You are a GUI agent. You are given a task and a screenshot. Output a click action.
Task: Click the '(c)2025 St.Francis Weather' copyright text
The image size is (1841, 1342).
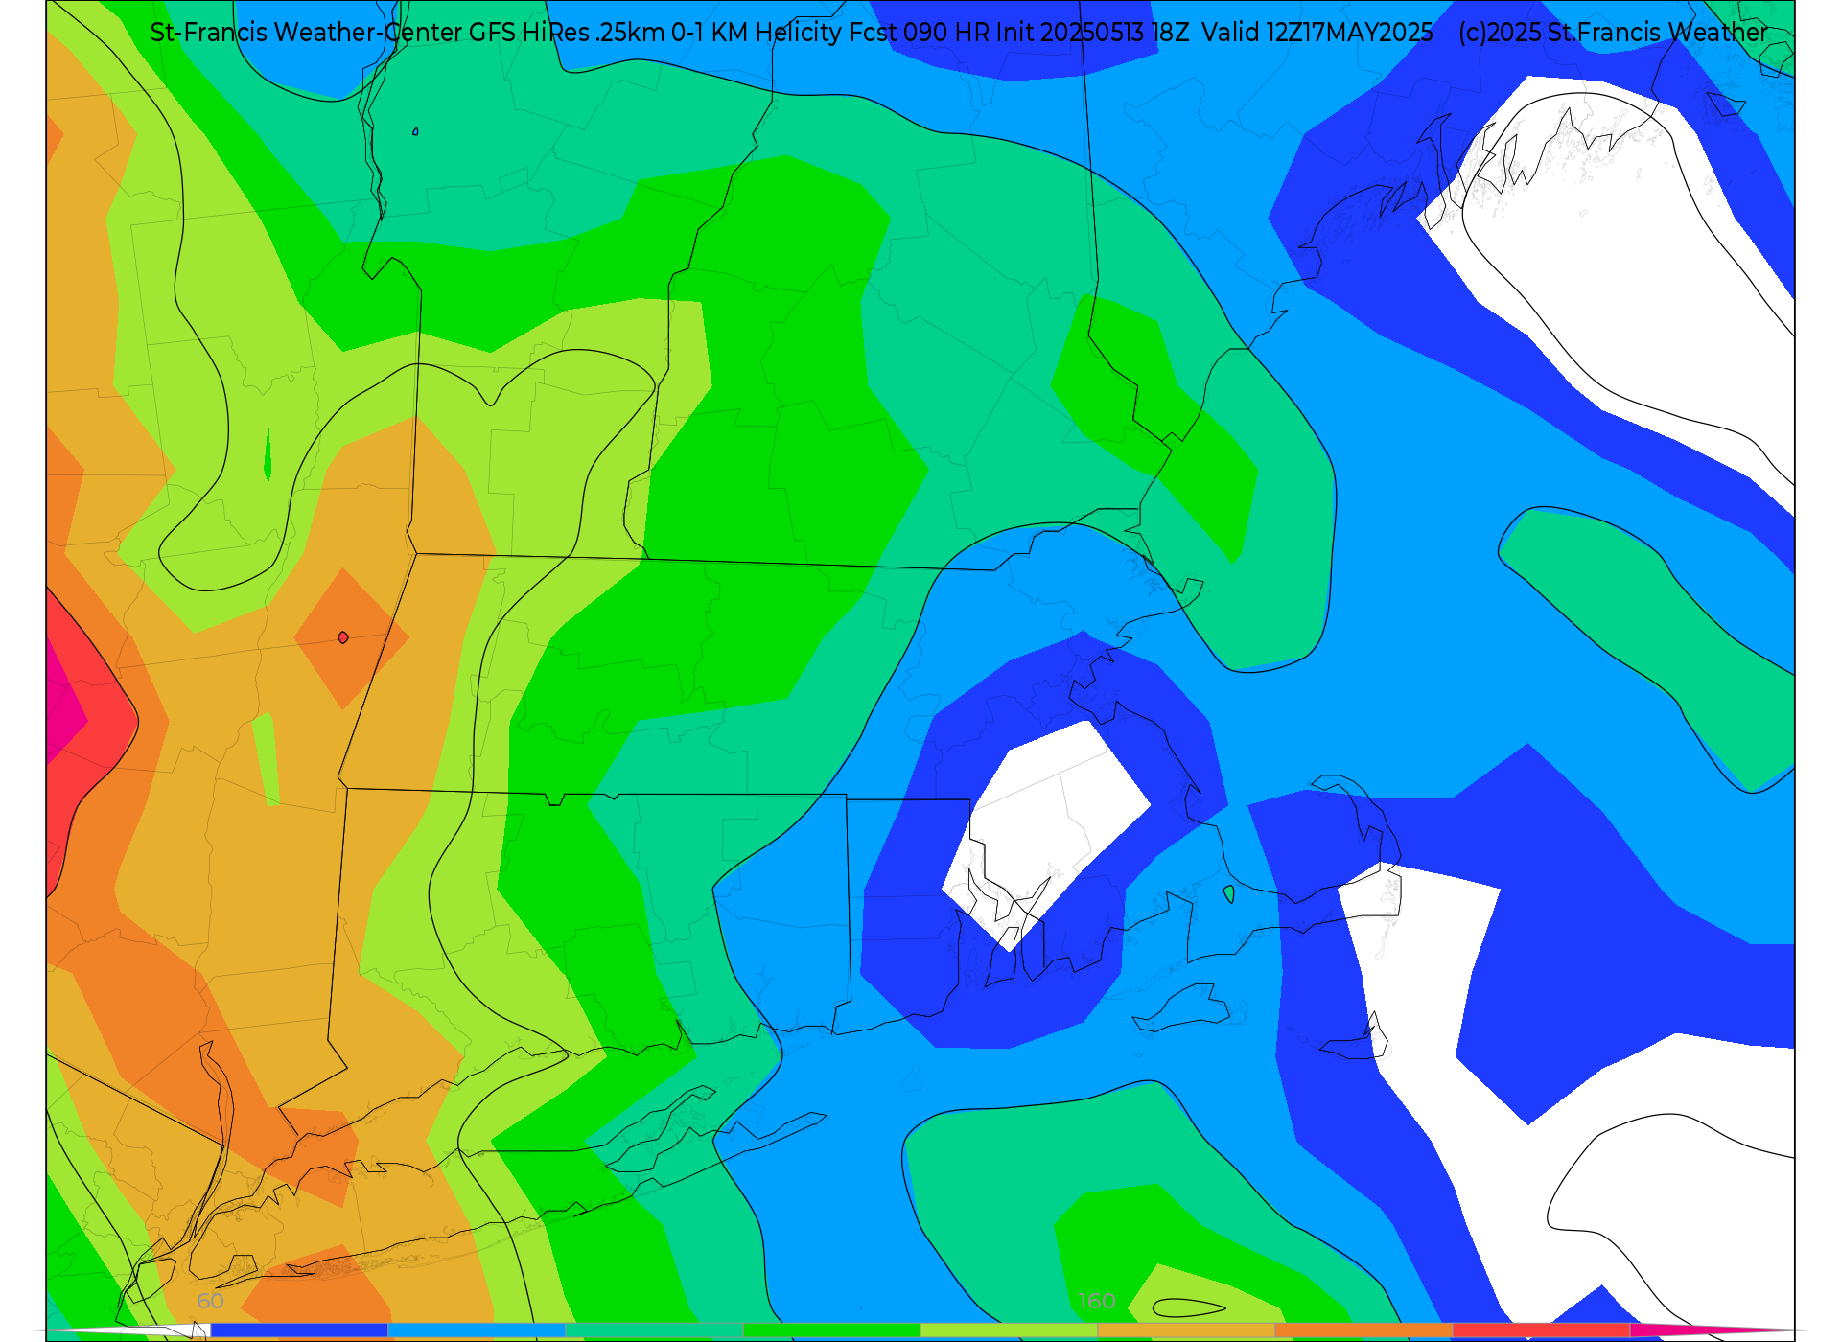tap(1613, 33)
